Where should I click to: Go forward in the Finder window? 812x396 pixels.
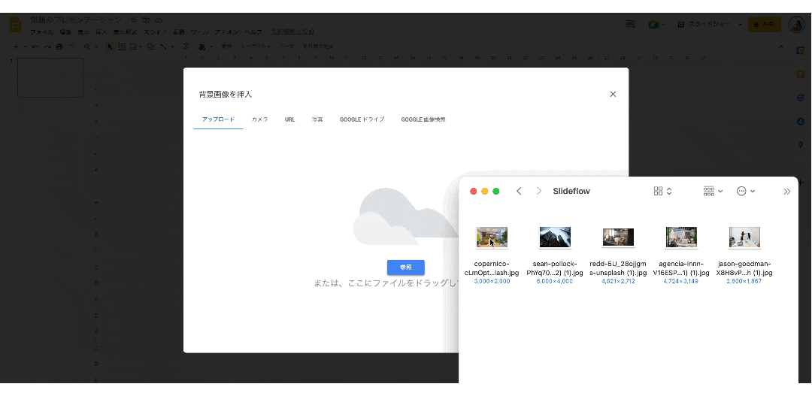click(538, 191)
